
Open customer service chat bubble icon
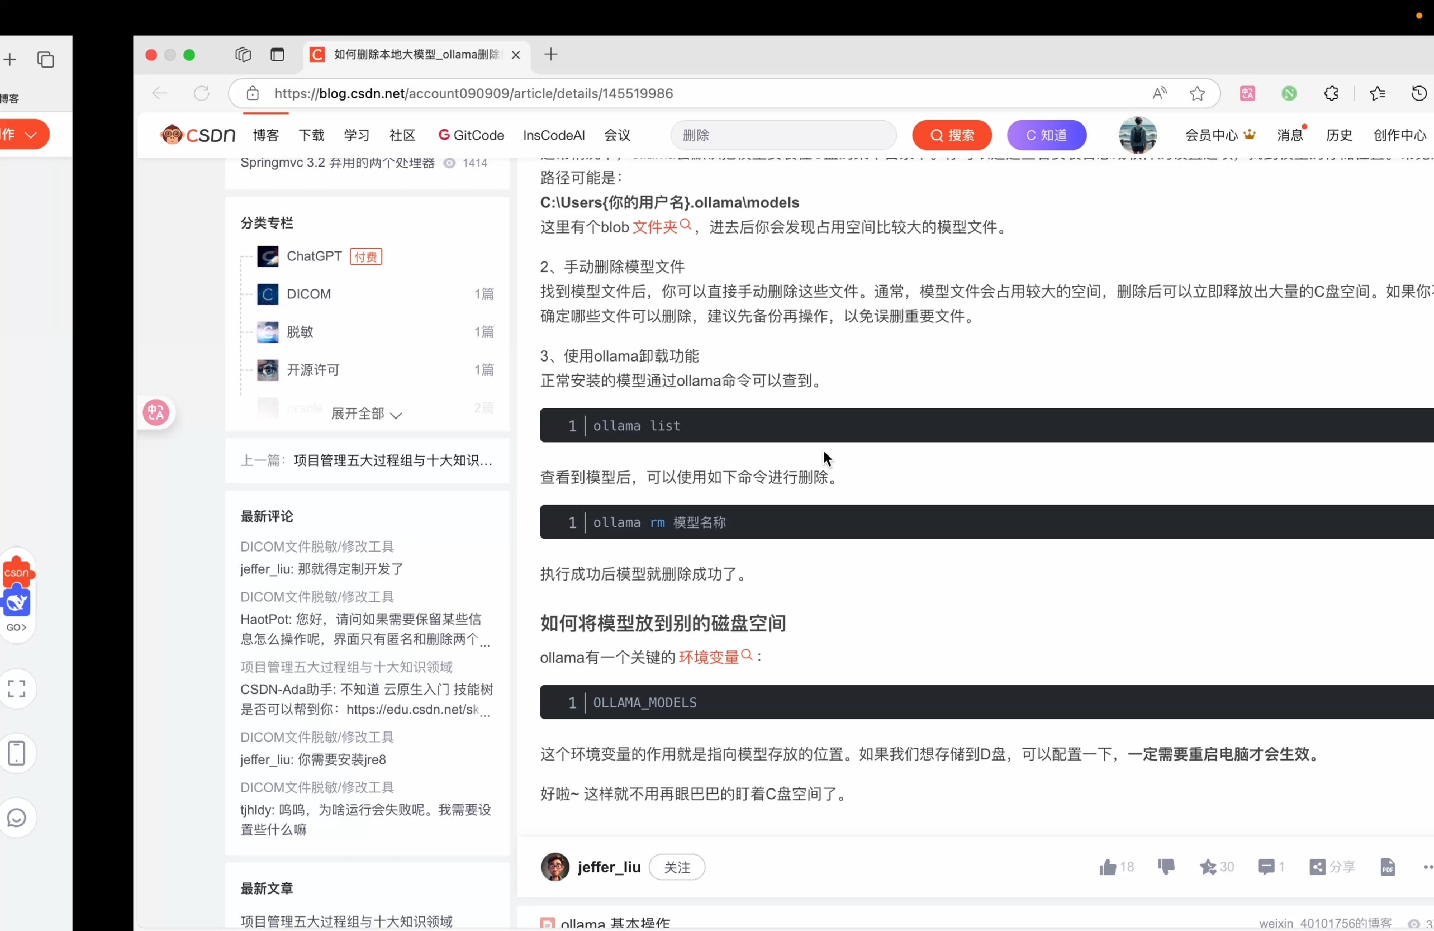pos(17,818)
